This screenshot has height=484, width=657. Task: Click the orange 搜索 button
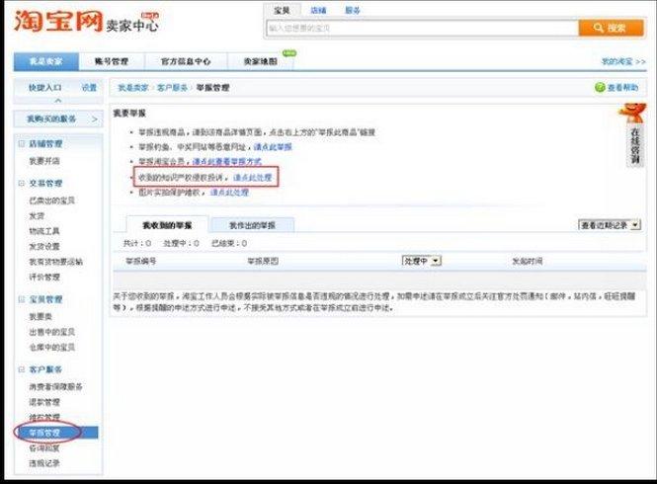point(611,28)
